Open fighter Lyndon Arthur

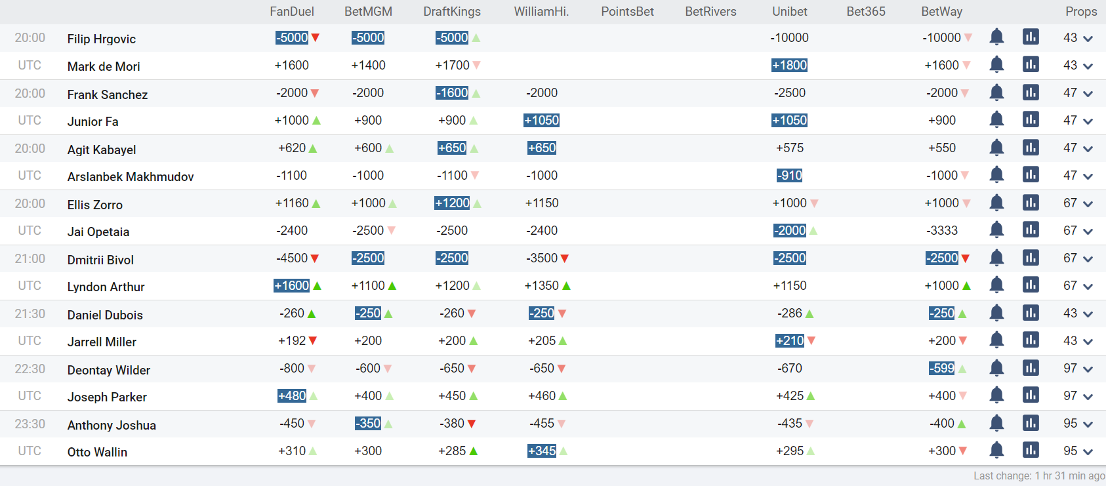(106, 287)
